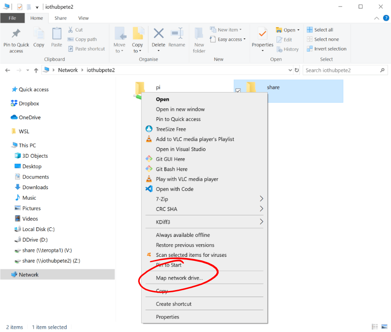Switch to large icons view in status bar
This screenshot has width=391, height=332.
click(384, 326)
